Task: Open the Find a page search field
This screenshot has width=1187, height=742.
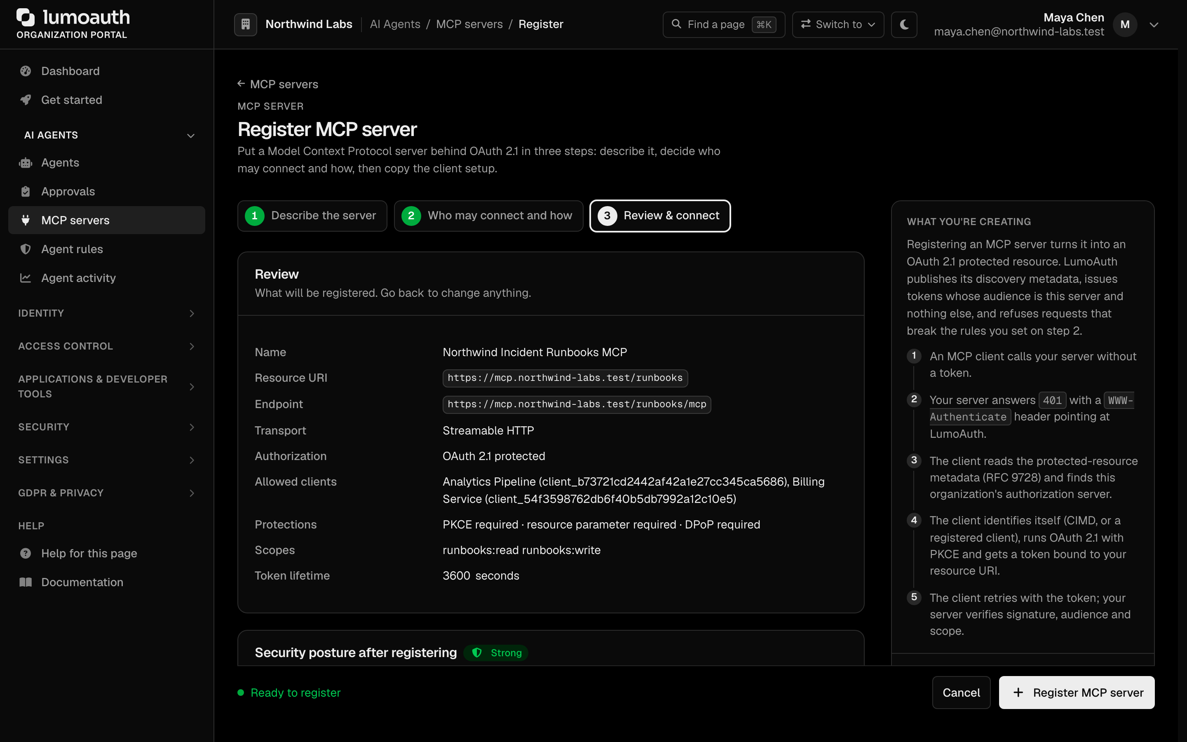Action: (x=723, y=24)
